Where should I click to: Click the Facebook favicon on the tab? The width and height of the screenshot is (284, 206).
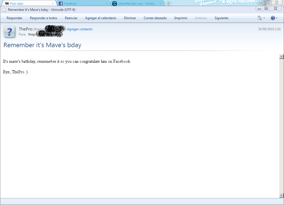(x=61, y=3)
